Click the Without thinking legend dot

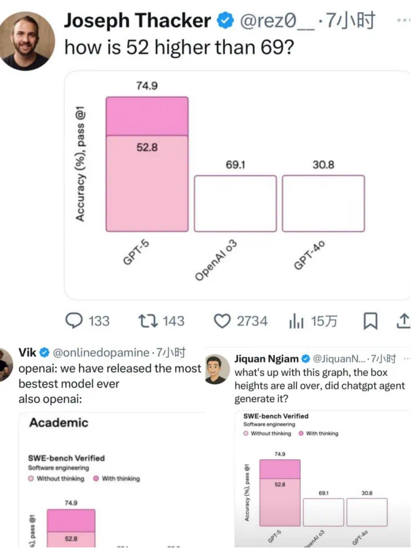[245, 433]
